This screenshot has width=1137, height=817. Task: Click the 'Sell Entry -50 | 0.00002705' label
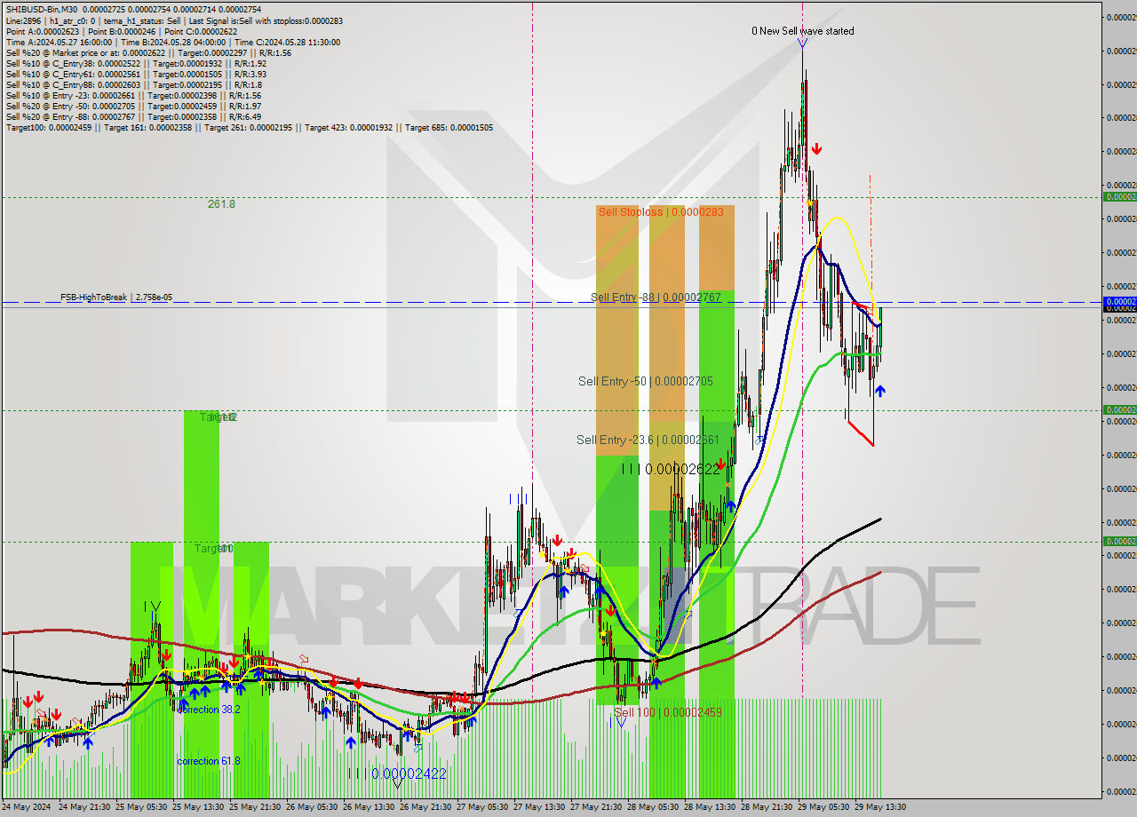(x=645, y=381)
